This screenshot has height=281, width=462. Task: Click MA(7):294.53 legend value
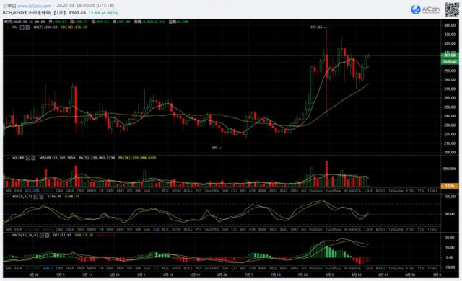tap(45, 27)
